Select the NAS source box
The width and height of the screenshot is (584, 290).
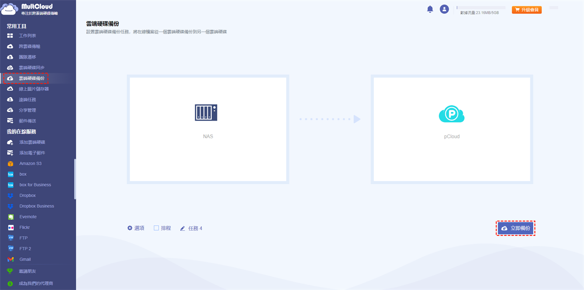pyautogui.click(x=208, y=129)
